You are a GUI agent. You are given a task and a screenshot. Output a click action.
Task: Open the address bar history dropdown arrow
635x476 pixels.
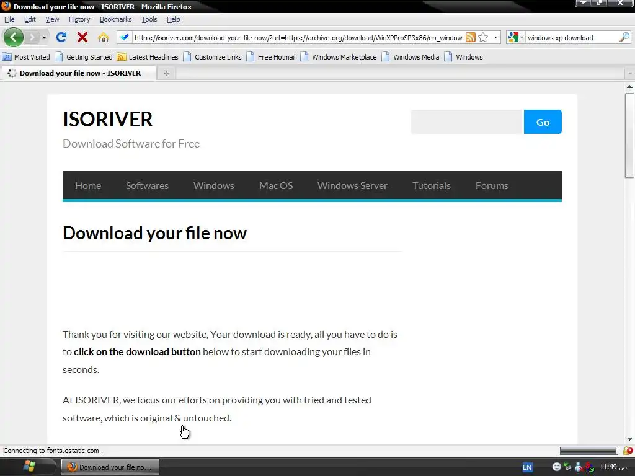[x=495, y=38]
